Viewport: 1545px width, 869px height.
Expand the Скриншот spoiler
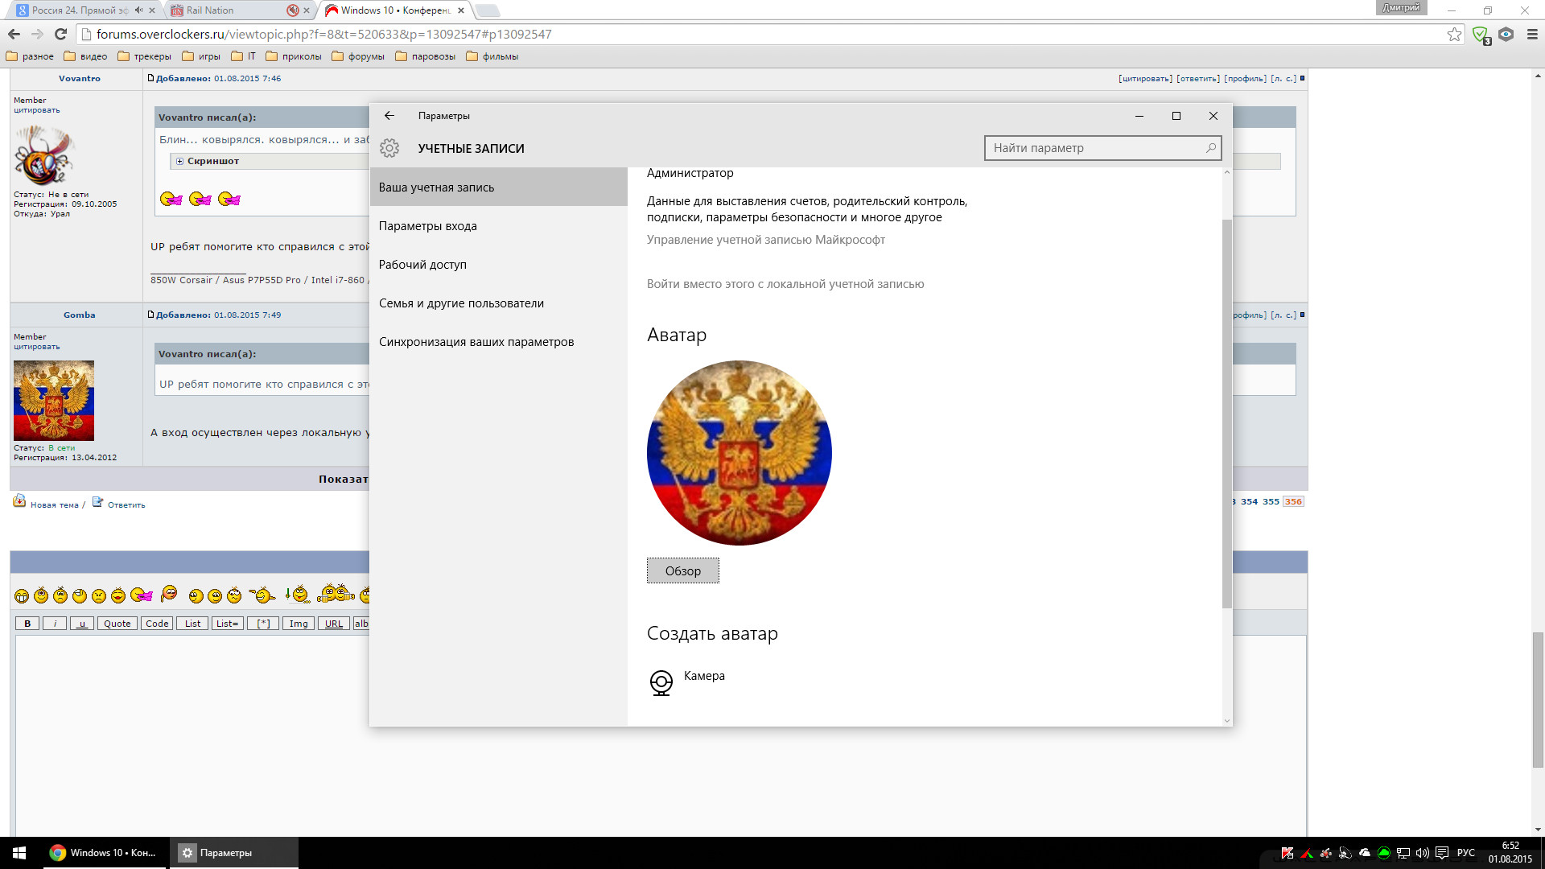click(x=180, y=161)
